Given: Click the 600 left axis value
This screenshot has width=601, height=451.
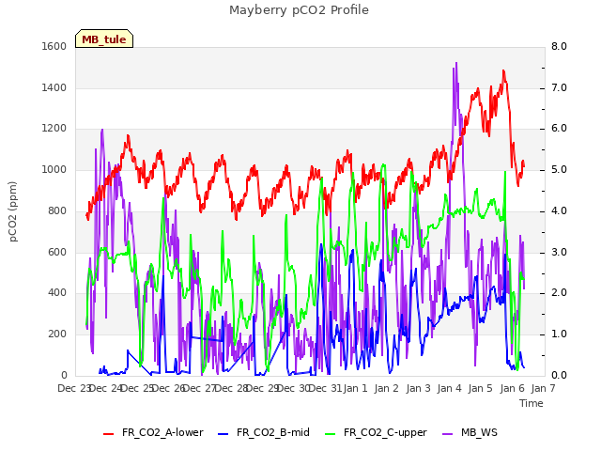Looking at the screenshot, I should [57, 253].
